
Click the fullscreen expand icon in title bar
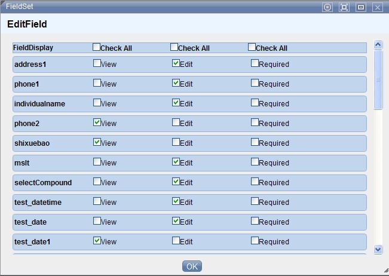(x=344, y=7)
